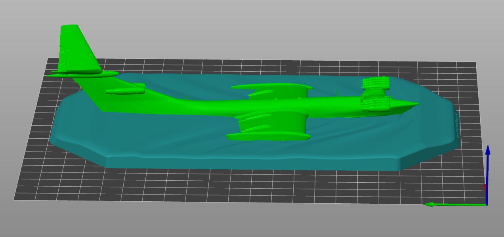Select the upper engine cluster near the nose

tap(374, 83)
